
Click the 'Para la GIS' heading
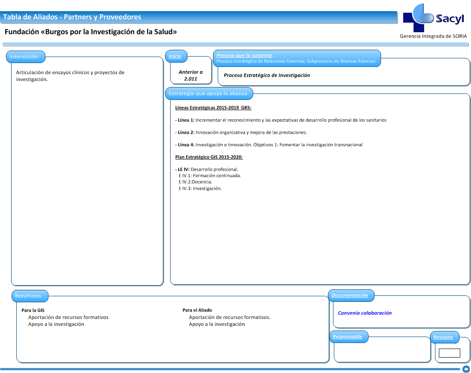[33, 310]
